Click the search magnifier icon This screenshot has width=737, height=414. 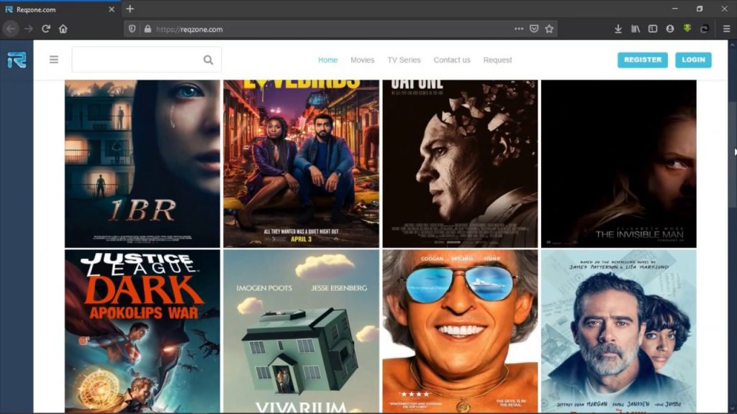pos(208,60)
